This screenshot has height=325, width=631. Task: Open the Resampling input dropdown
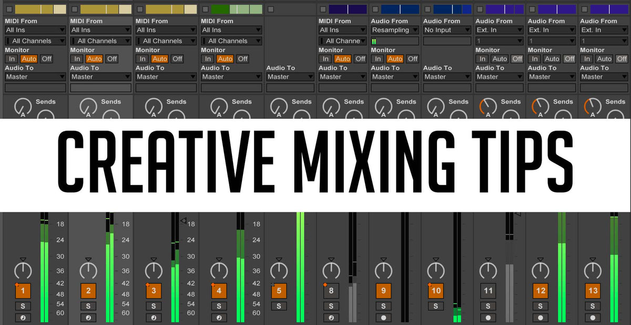395,30
